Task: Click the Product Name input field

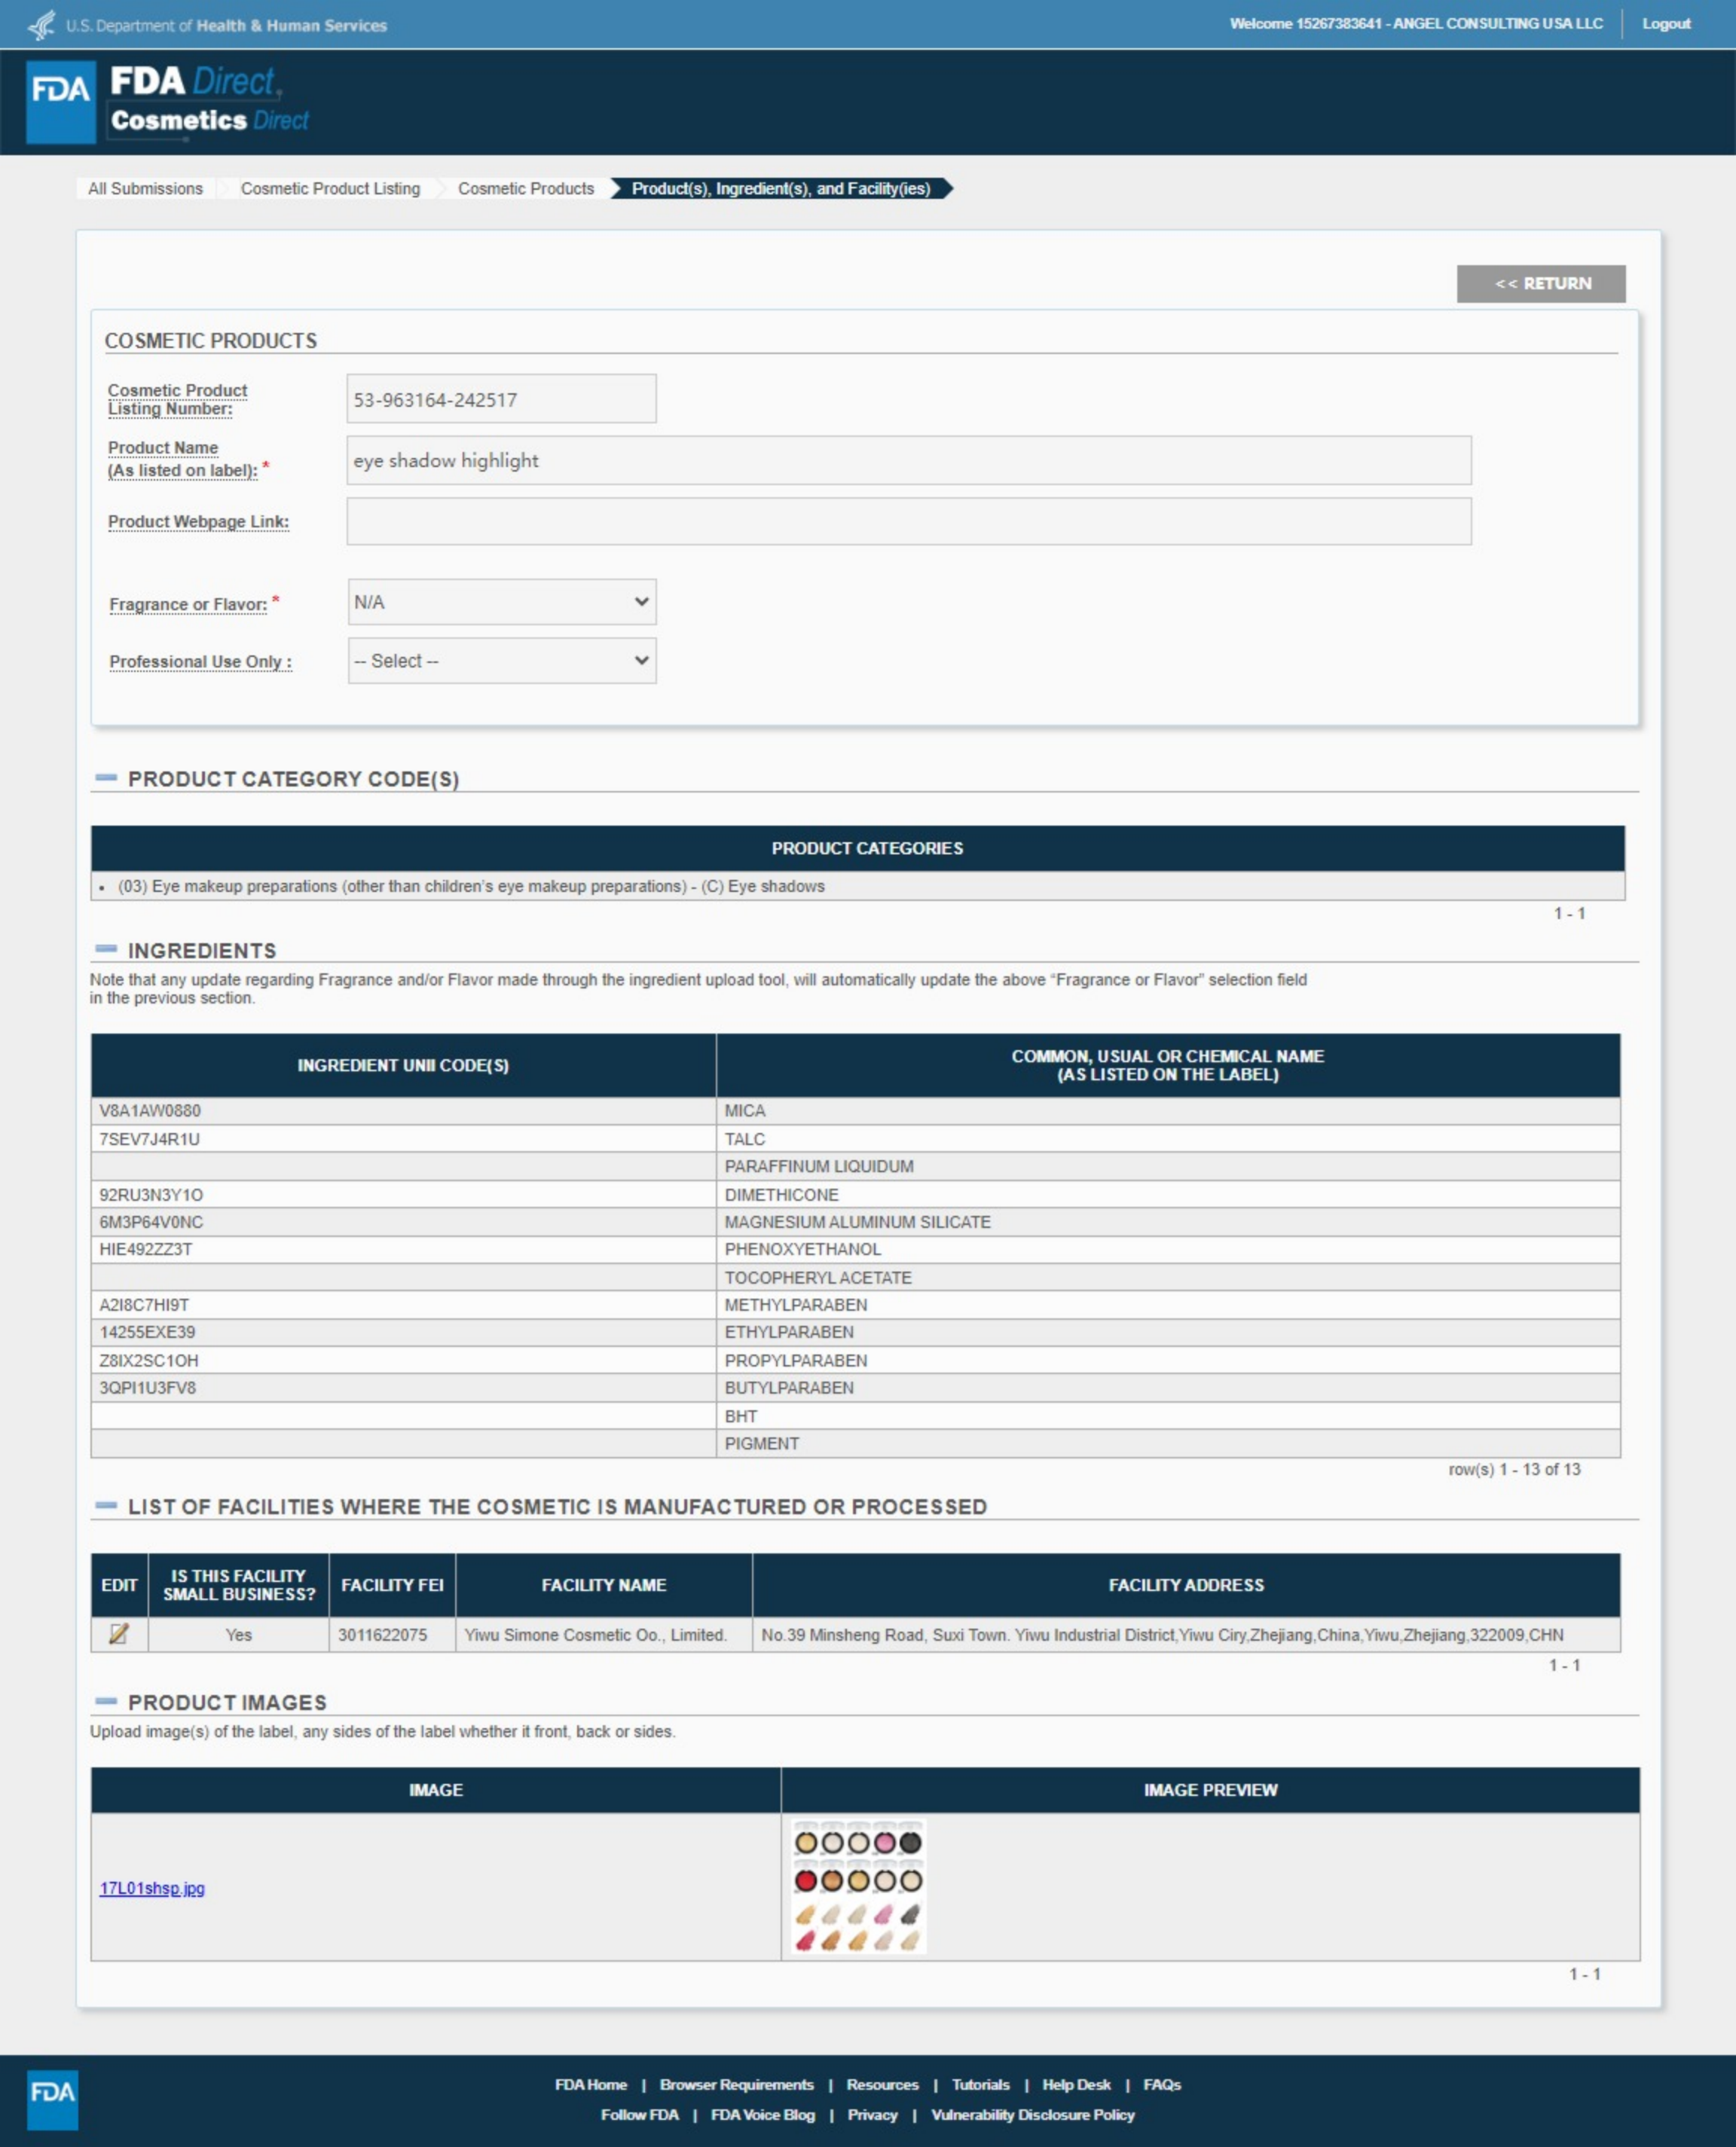Action: pyautogui.click(x=908, y=461)
